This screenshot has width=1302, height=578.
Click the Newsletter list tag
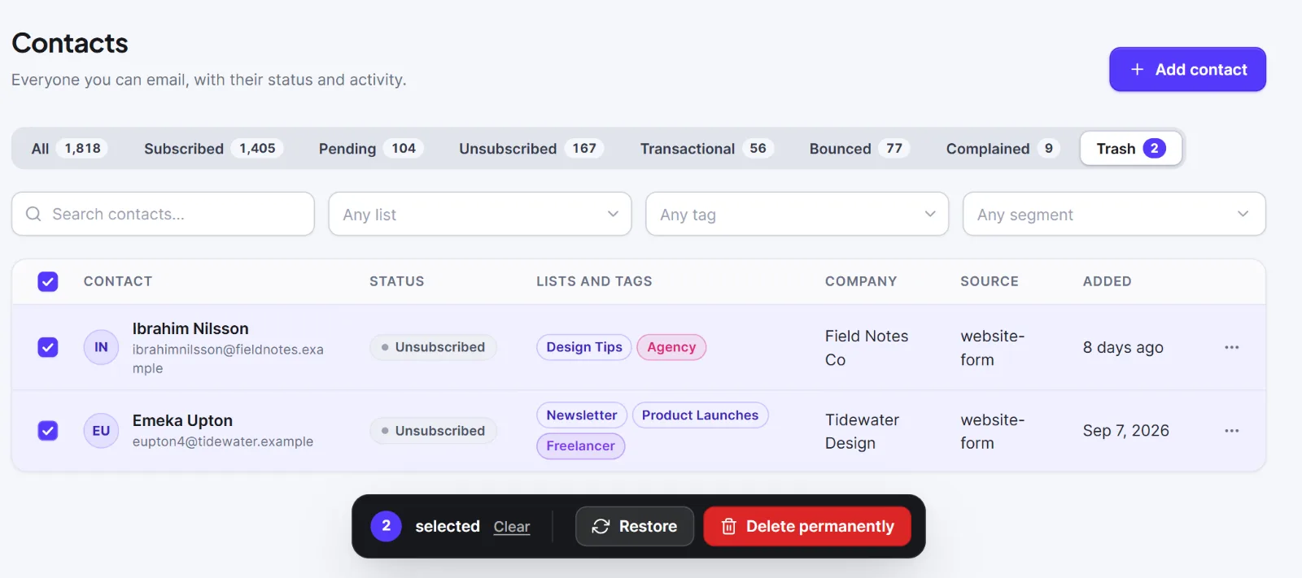pyautogui.click(x=582, y=415)
